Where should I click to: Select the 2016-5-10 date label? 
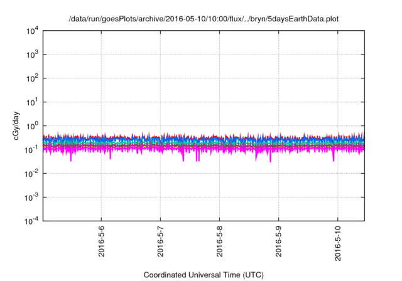[338, 243]
